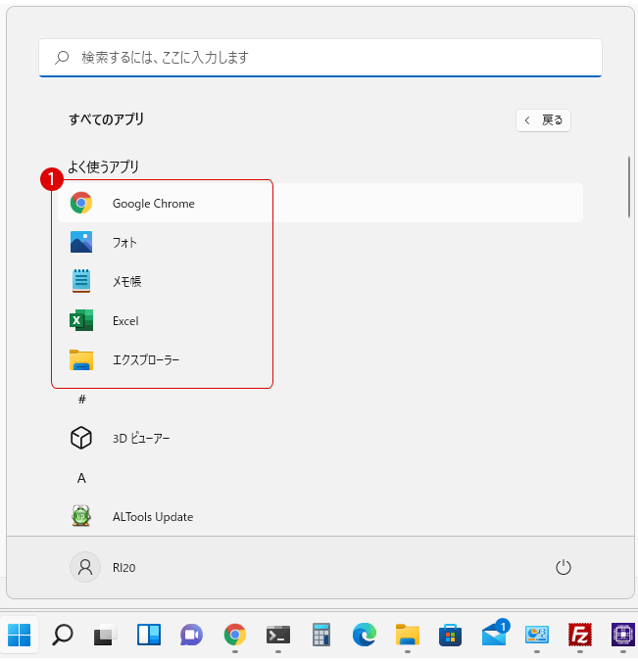Image resolution: width=638 pixels, height=662 pixels.
Task: Open Calculator from the taskbar
Action: (x=321, y=635)
